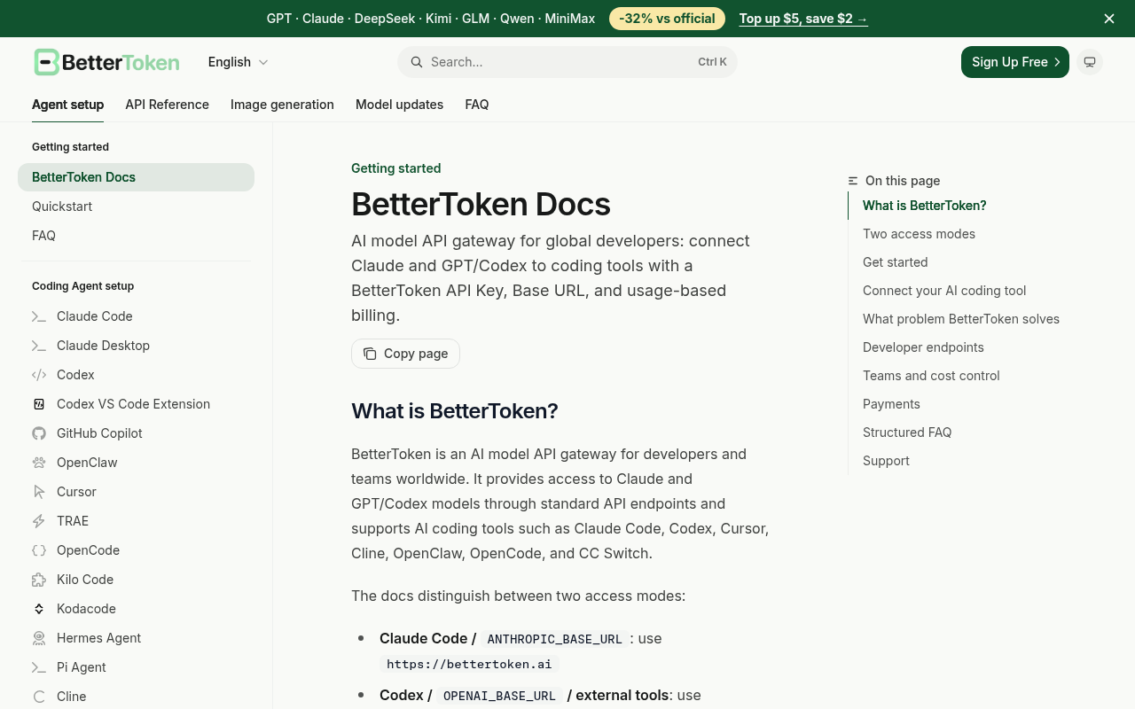This screenshot has width=1135, height=709.
Task: Click the OpenClaw paw icon
Action: 39,463
